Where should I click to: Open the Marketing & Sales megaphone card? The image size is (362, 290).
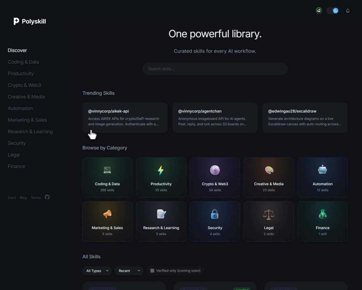click(x=107, y=221)
